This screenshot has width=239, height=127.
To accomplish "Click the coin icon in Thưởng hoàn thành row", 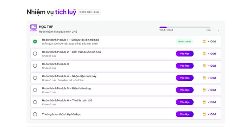I will click(205, 114).
